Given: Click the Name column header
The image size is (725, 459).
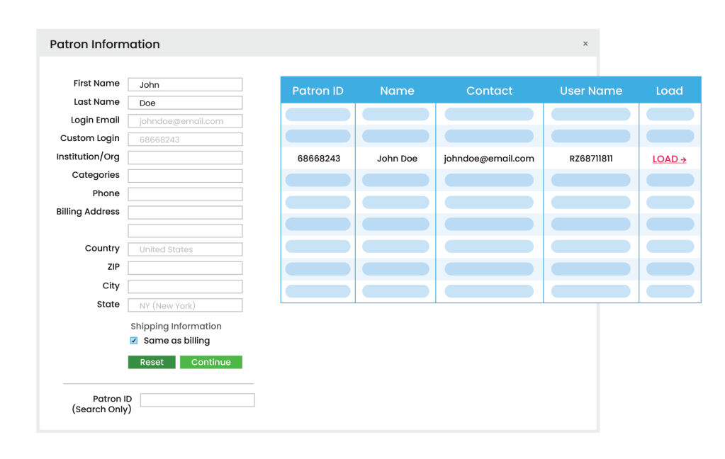Looking at the screenshot, I should click(397, 91).
